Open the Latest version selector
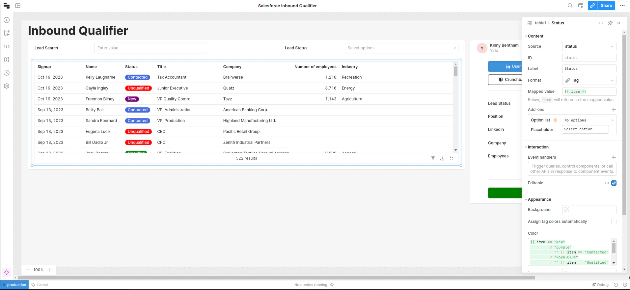Viewport: 630px width, 290px height. point(40,285)
